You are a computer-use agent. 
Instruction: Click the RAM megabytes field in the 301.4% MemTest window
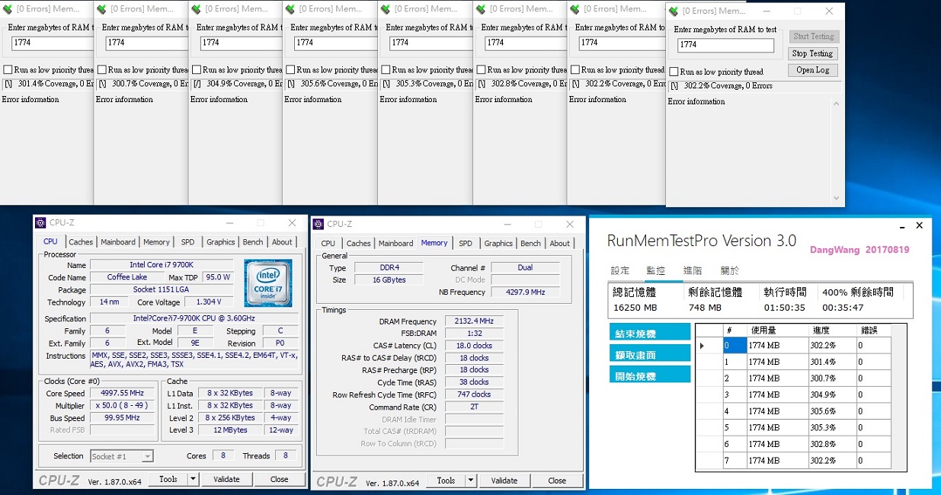point(52,43)
